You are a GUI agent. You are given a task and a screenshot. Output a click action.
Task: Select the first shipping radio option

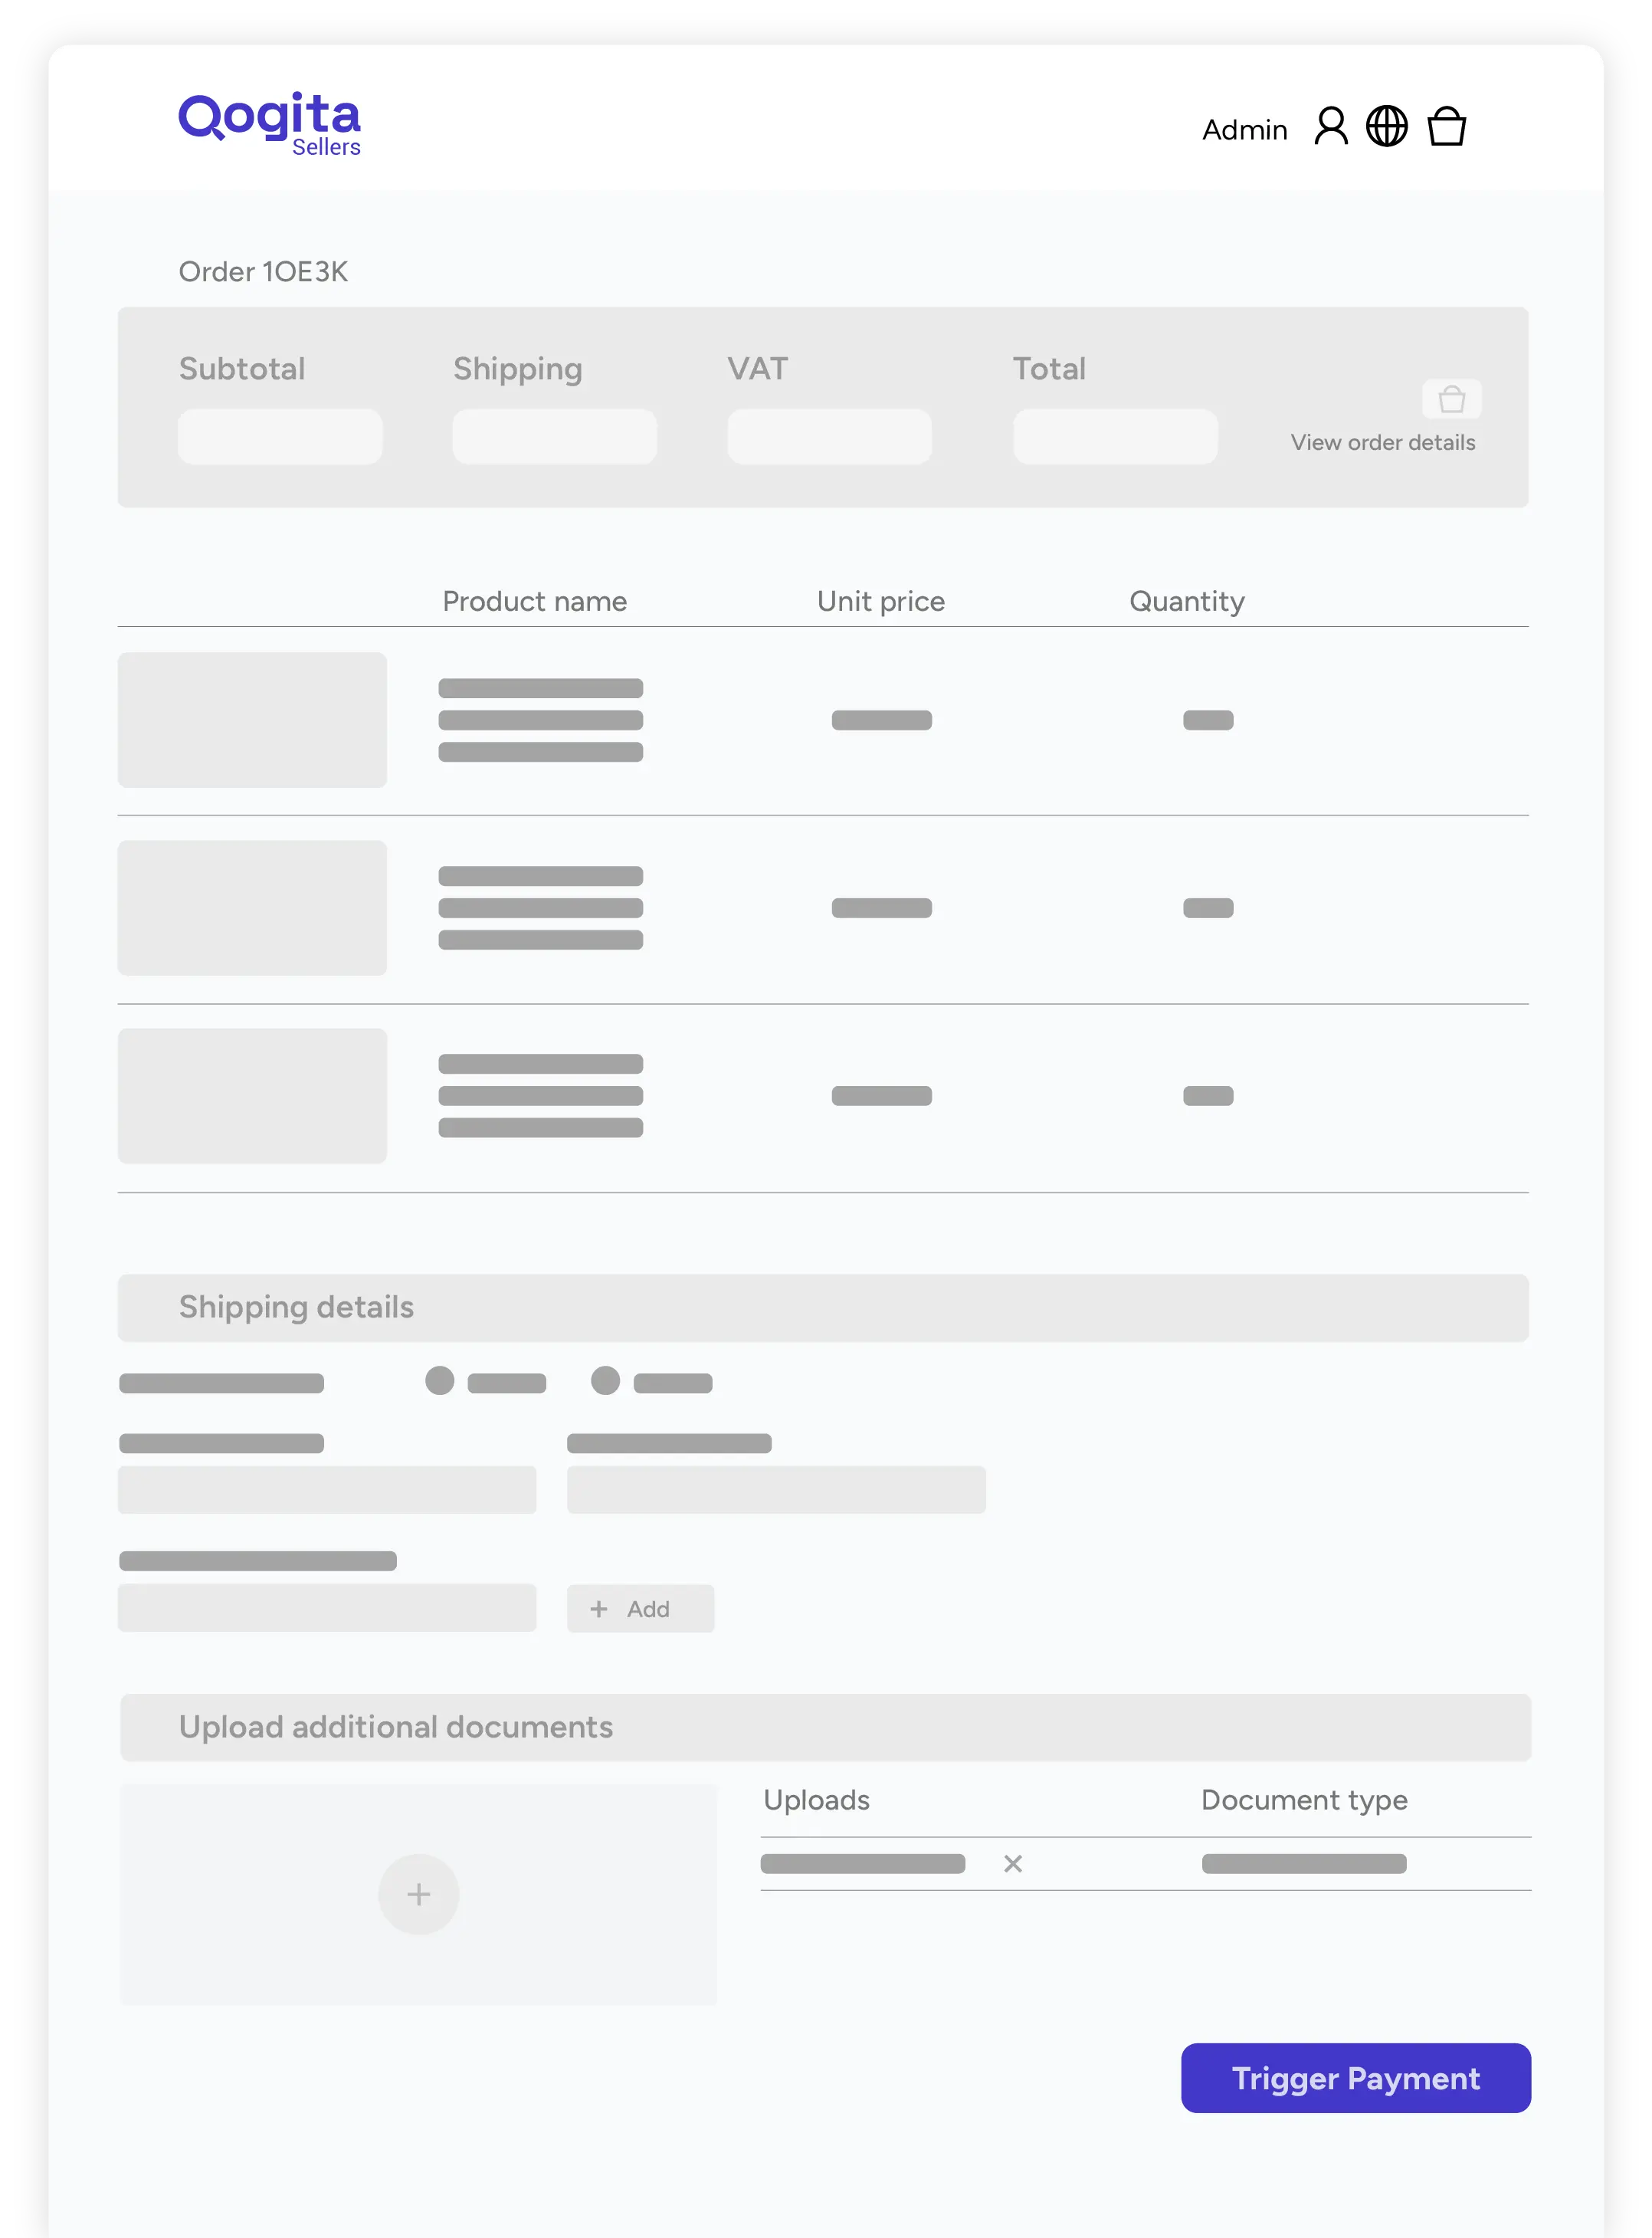439,1380
